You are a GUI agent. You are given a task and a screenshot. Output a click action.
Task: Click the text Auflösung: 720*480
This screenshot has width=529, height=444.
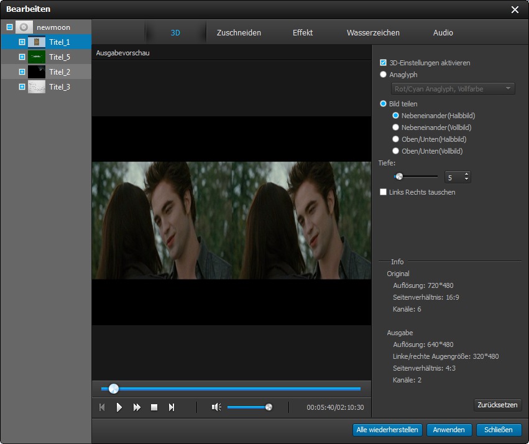point(423,285)
